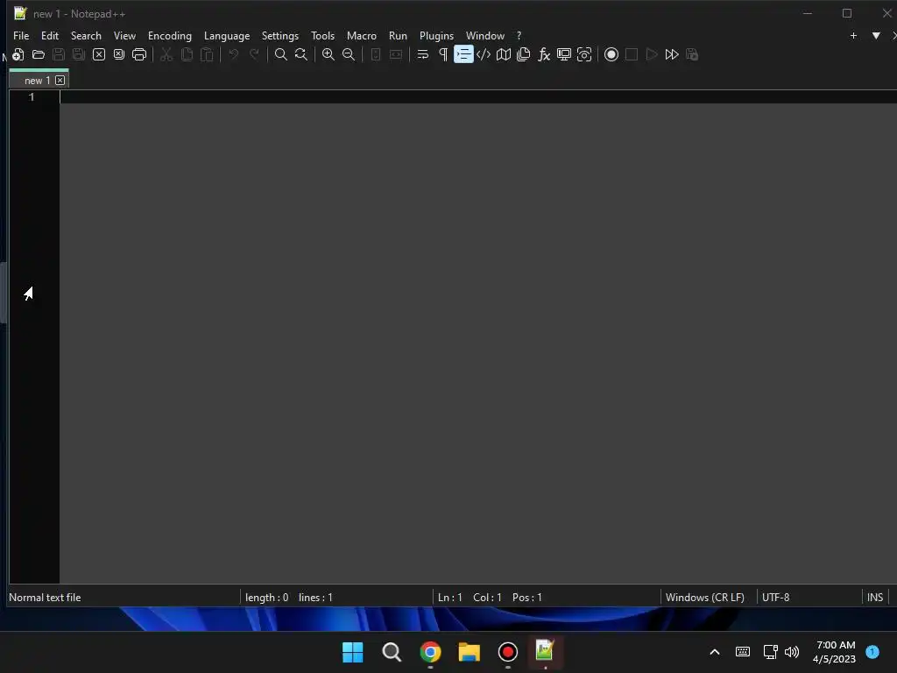Toggle INS mode in status bar
This screenshot has height=673, width=897.
pos(875,598)
